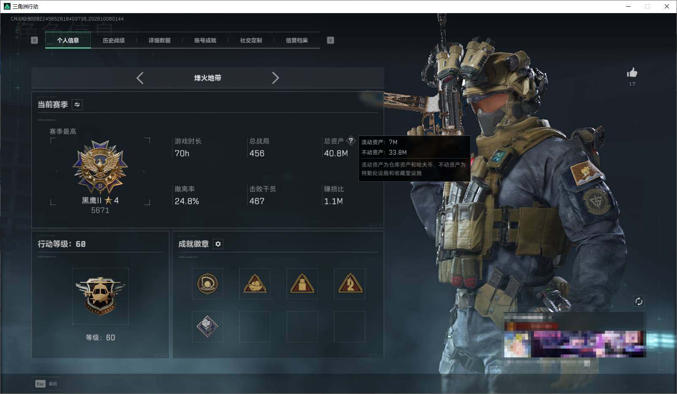
Task: Go to next game mode with right arrow
Action: (x=276, y=78)
